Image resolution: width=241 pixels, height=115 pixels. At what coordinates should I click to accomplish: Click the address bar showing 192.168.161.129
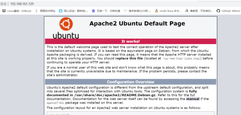pyautogui.click(x=22, y=4)
